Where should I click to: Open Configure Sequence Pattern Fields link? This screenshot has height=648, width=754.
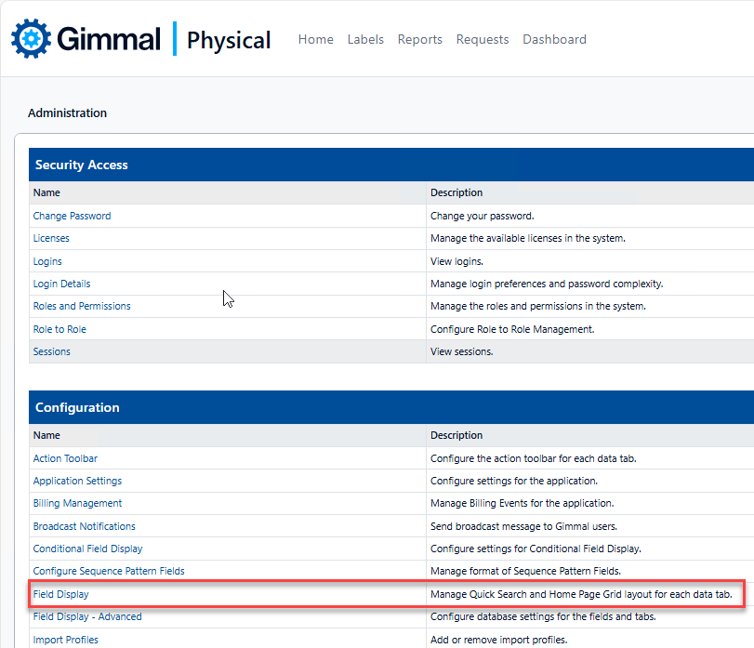click(x=109, y=571)
